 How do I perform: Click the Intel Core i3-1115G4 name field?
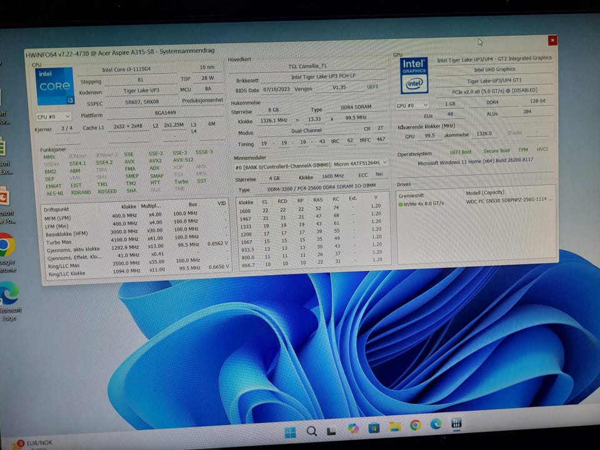pyautogui.click(x=126, y=69)
